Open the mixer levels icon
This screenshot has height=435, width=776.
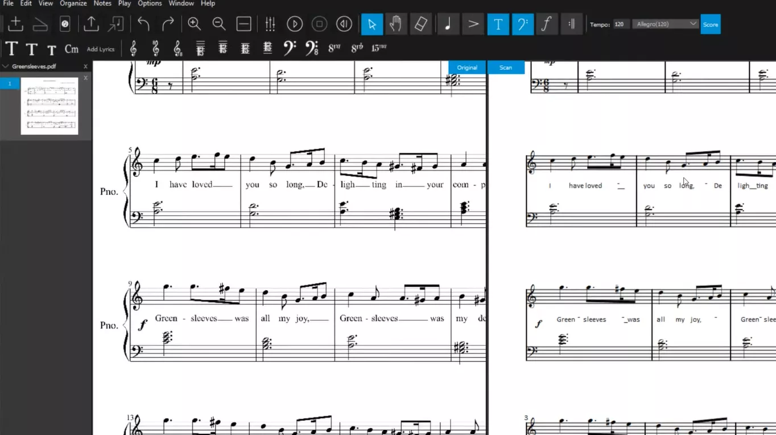tap(269, 24)
